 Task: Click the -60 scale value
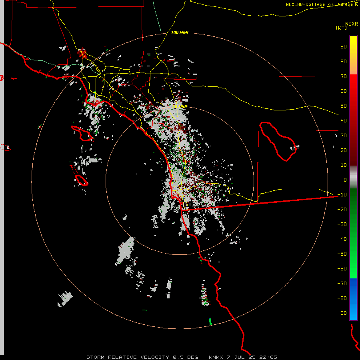coord(342,269)
